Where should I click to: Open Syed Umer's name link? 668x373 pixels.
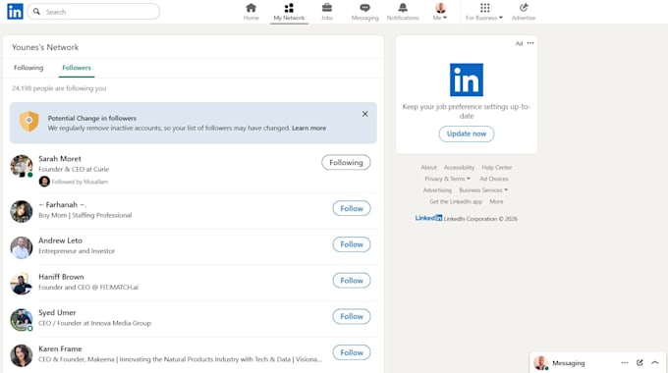(x=57, y=312)
